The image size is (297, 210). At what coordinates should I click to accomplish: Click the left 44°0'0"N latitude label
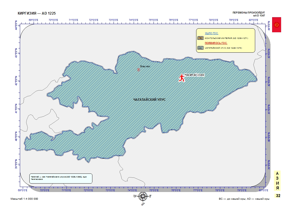[16, 25]
